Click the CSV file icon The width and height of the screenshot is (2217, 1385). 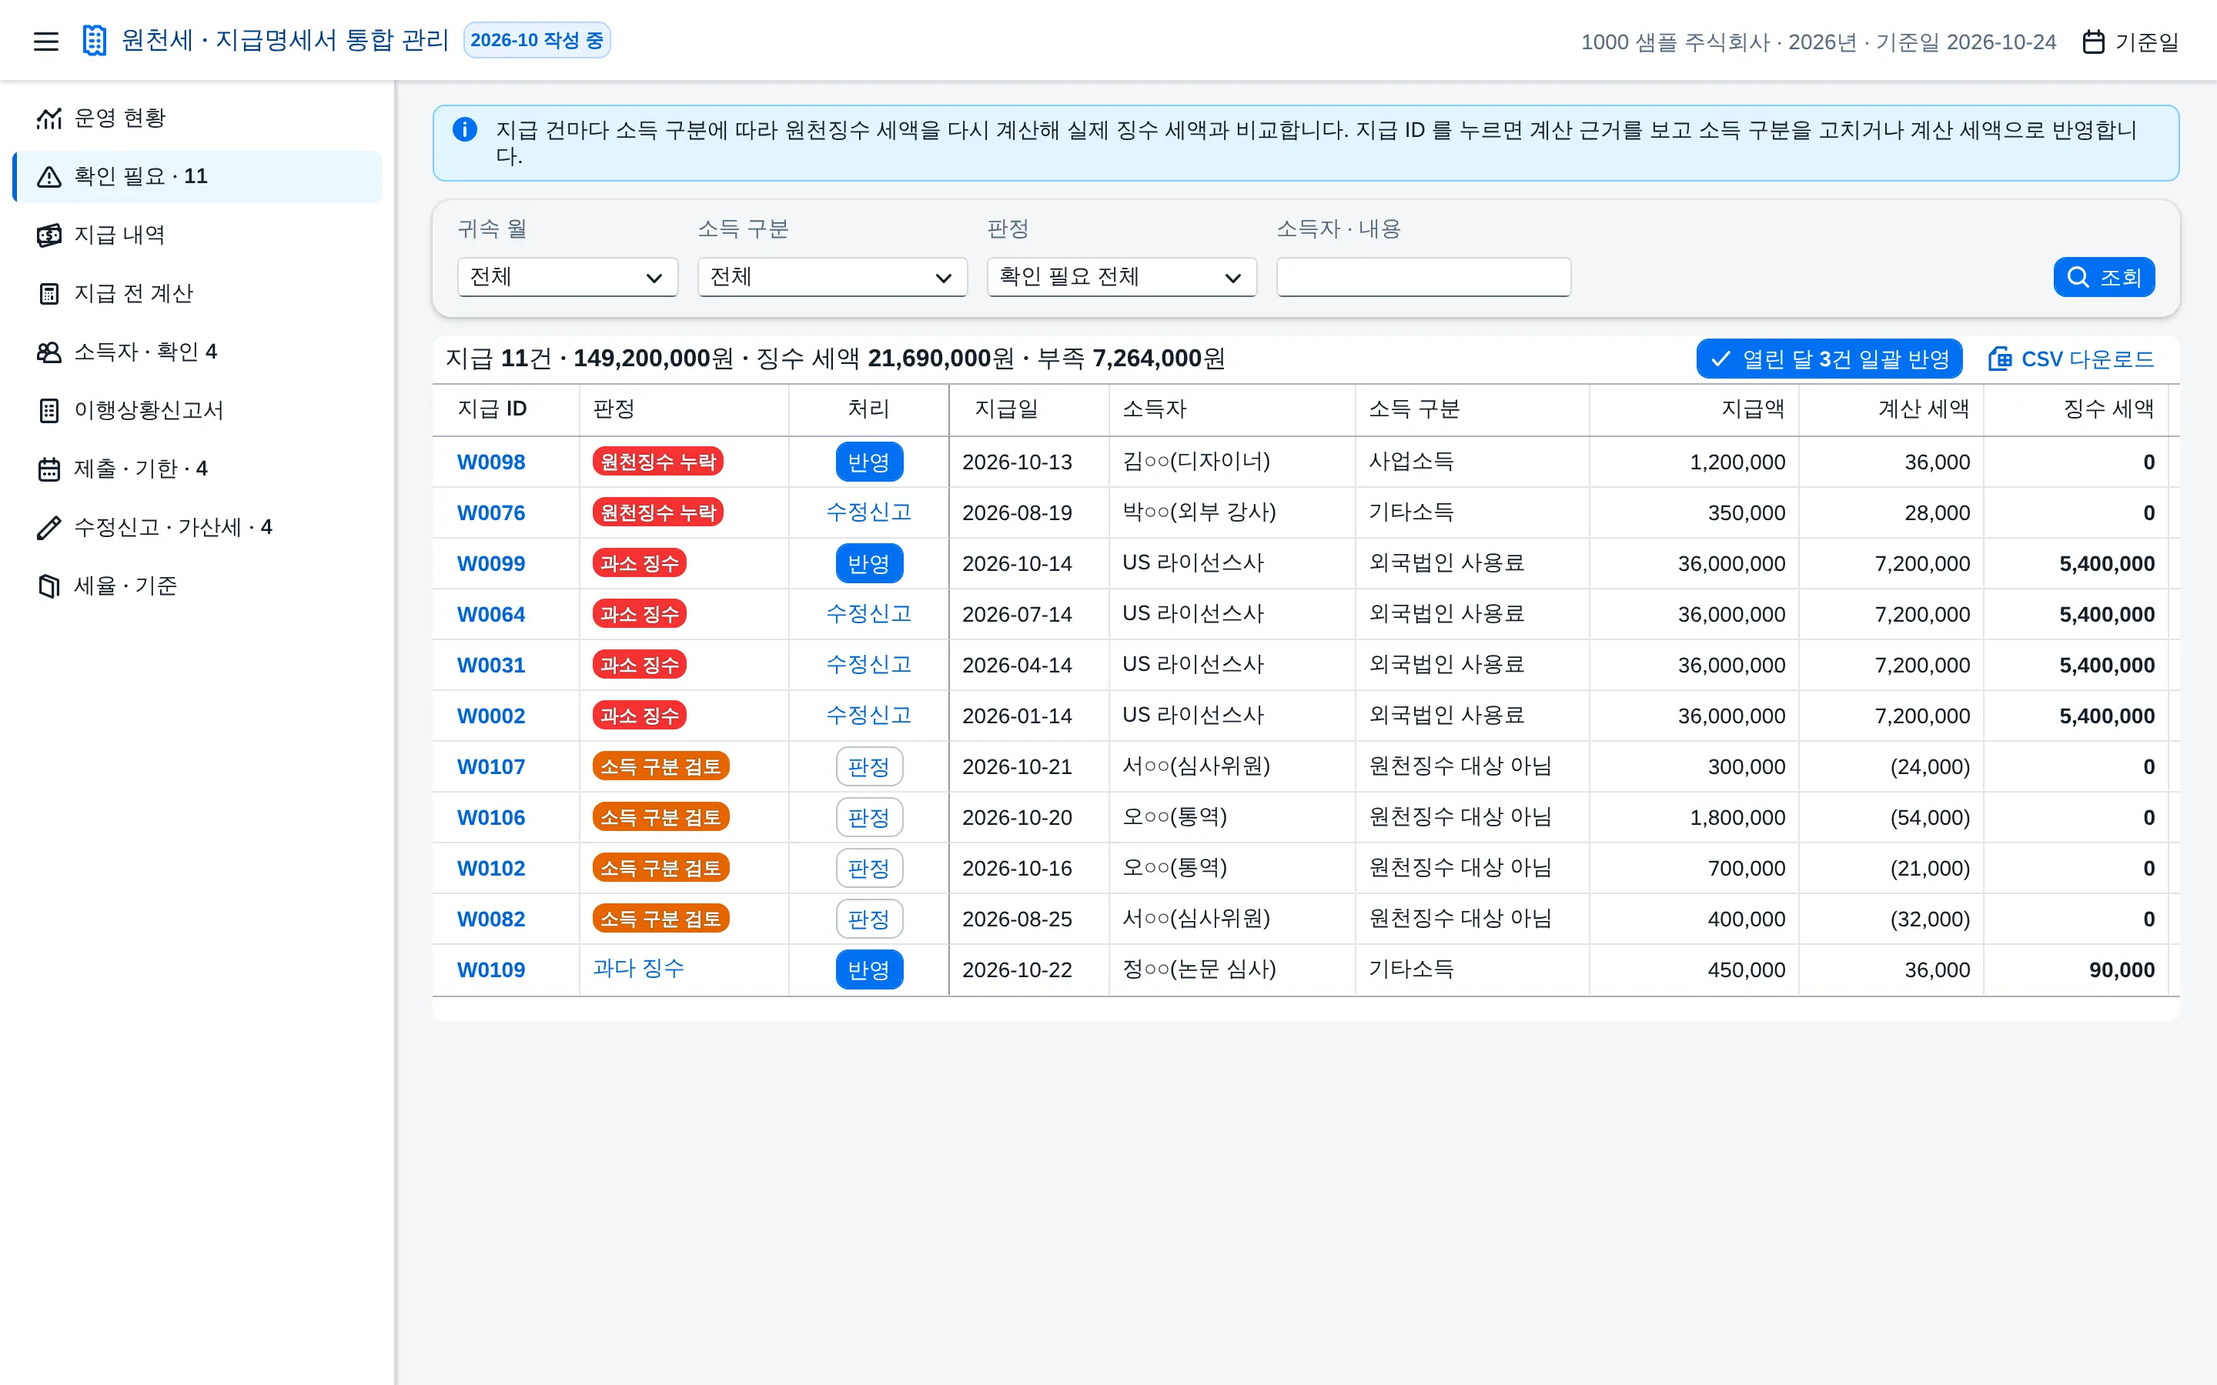click(1999, 359)
